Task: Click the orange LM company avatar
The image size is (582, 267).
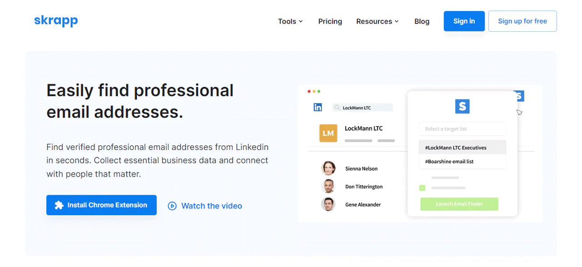Action: (328, 133)
